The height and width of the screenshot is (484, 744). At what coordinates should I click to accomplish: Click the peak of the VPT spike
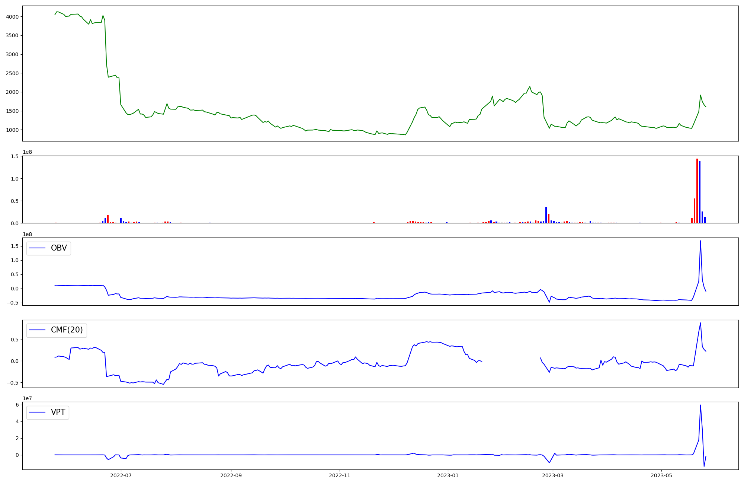click(x=700, y=405)
